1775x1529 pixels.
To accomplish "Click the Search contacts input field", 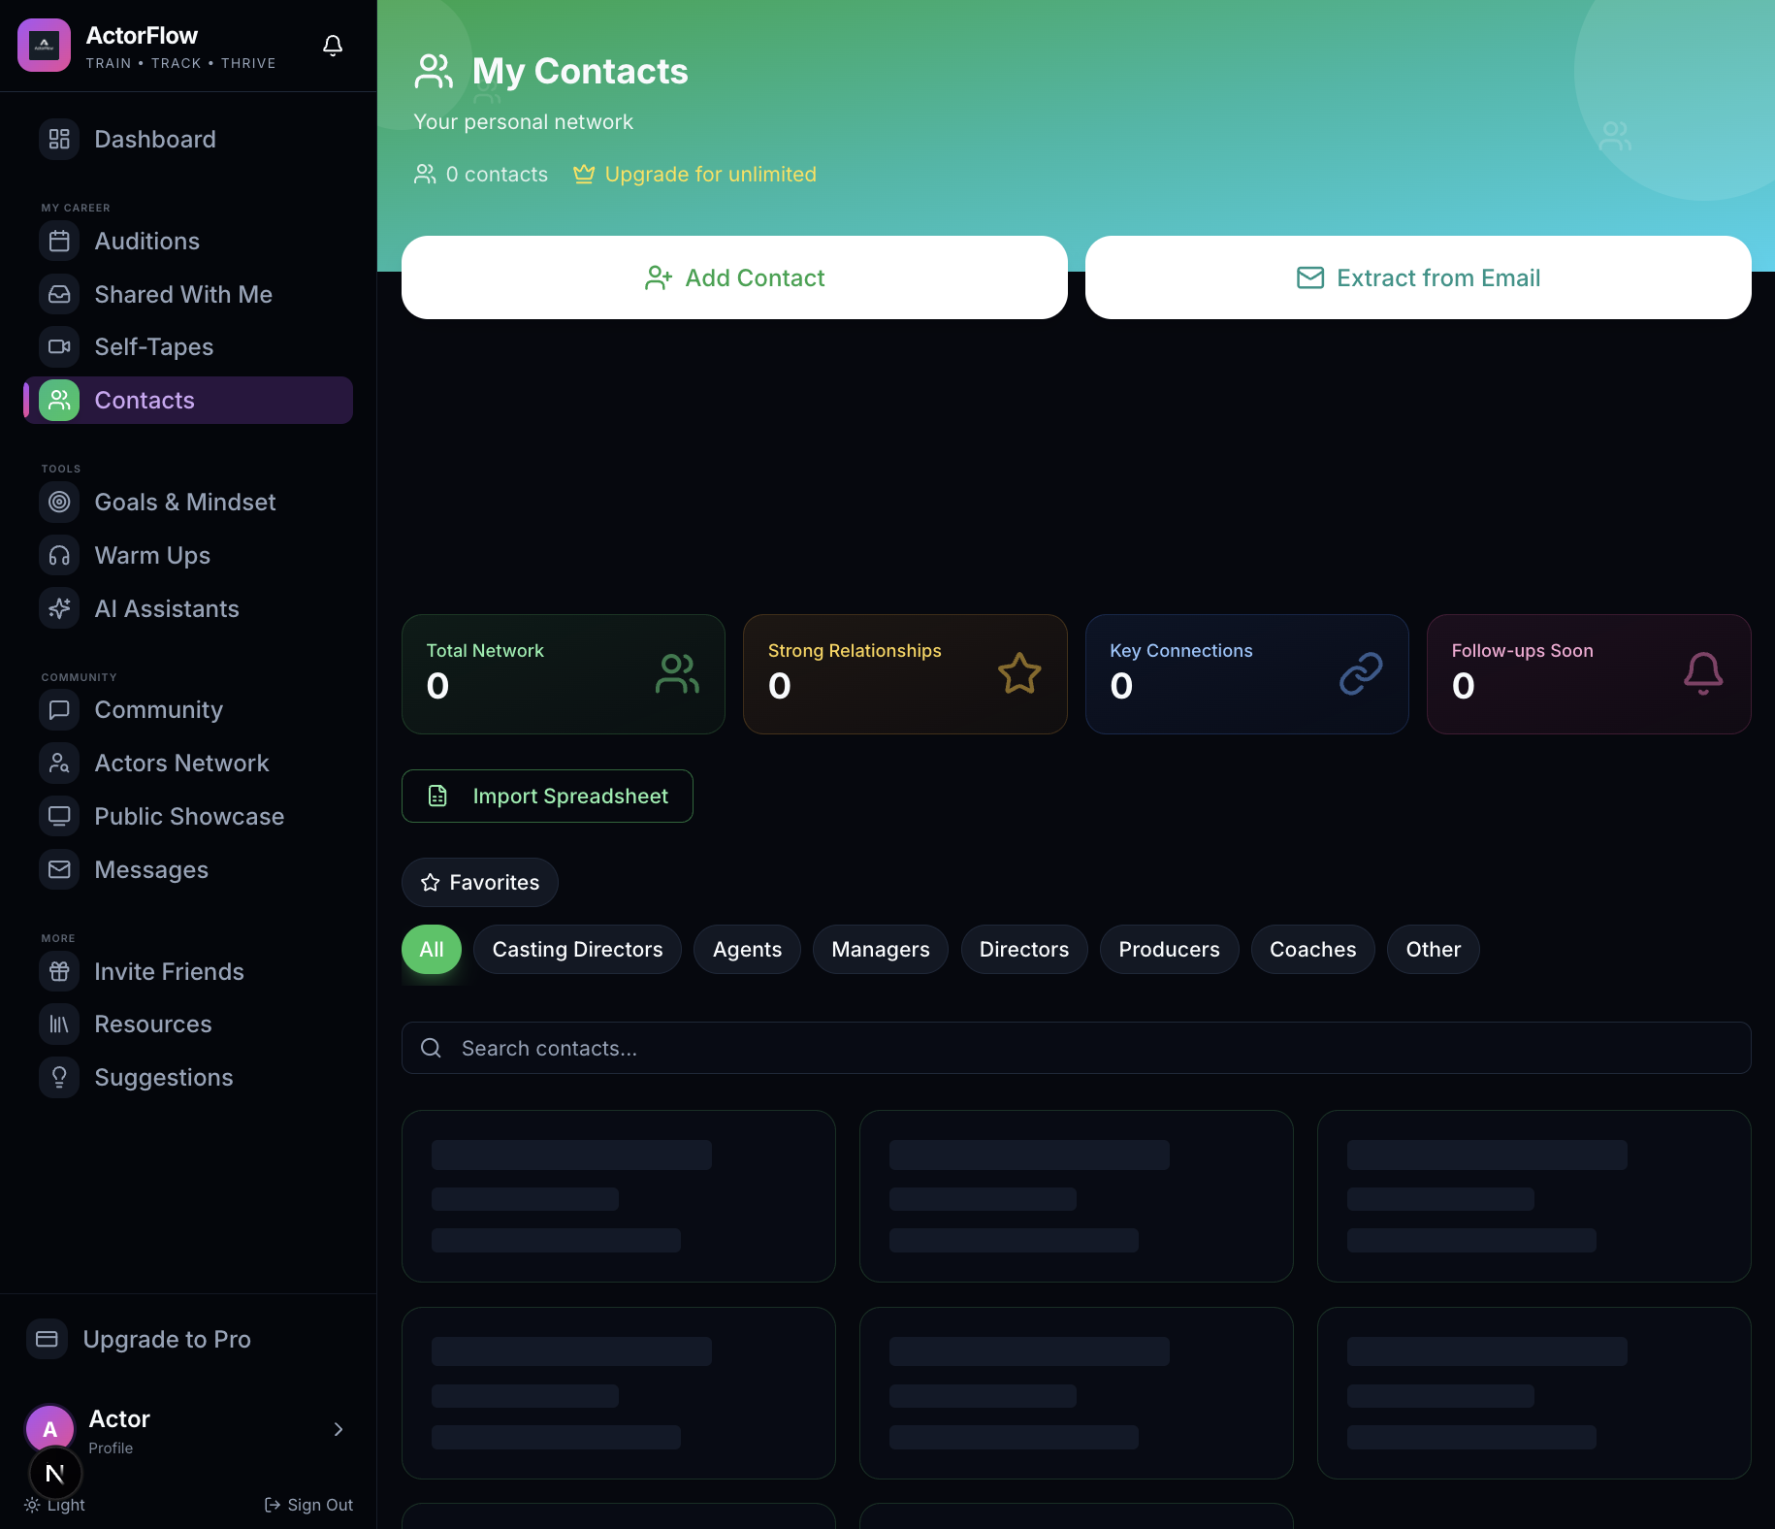I will [1076, 1048].
